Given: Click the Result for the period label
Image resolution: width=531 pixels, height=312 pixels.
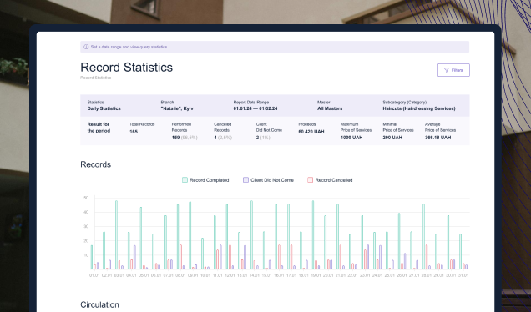Looking at the screenshot, I should (99, 128).
